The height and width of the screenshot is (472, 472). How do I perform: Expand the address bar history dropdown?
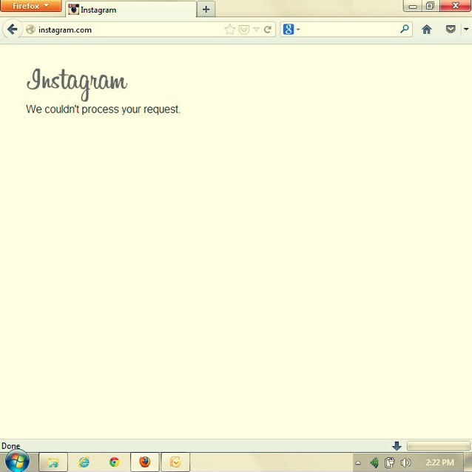pyautogui.click(x=256, y=30)
